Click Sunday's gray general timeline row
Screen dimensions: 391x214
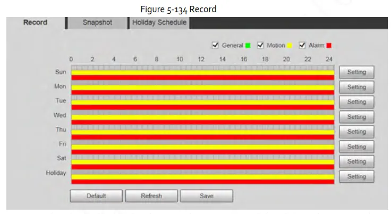click(203, 68)
